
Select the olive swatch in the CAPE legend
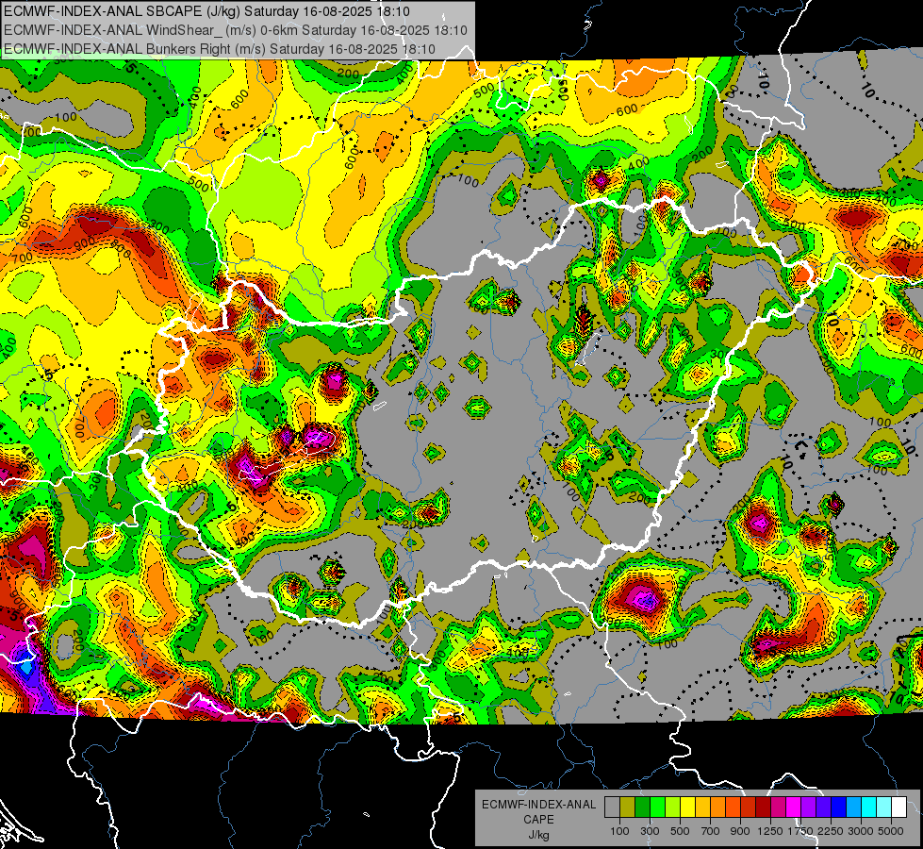click(628, 807)
